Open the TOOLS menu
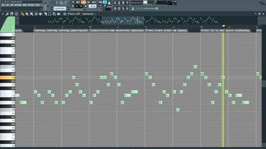This screenshot has width=266, height=149. coord(37,5)
